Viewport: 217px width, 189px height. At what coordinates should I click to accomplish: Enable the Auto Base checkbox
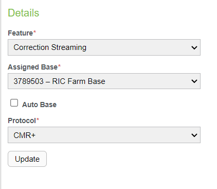[14, 102]
